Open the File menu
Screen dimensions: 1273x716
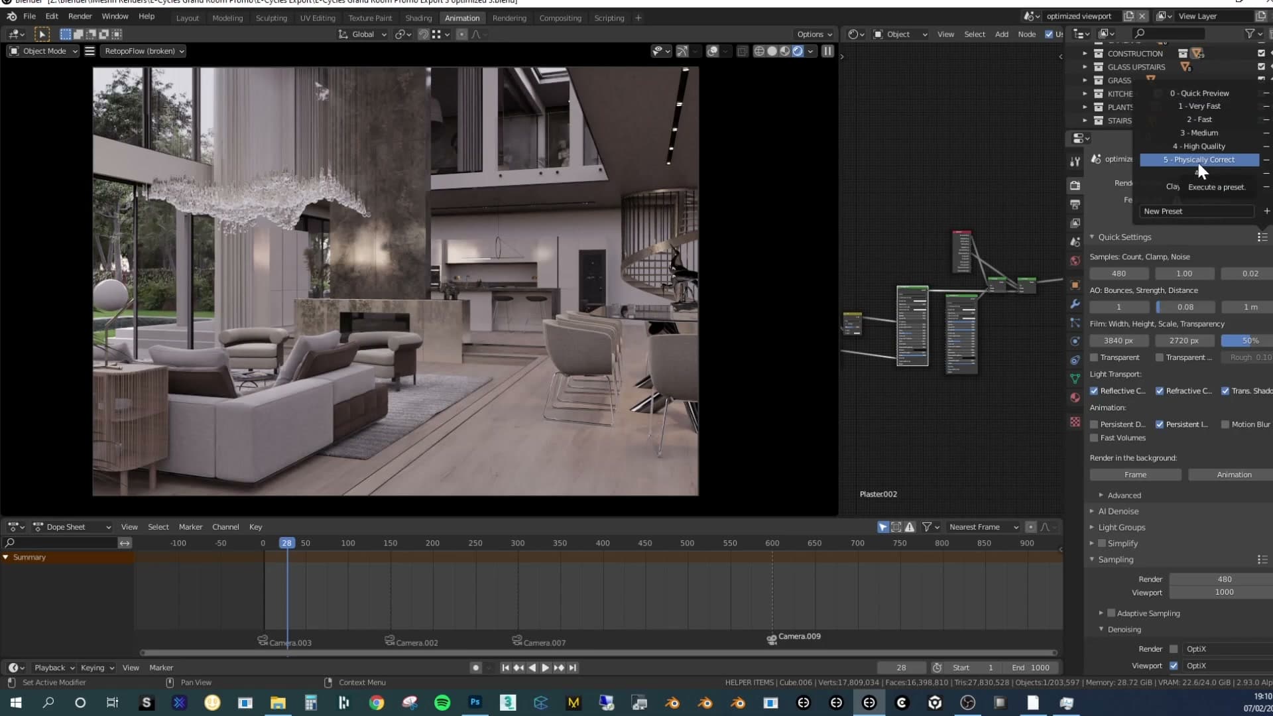click(x=30, y=16)
